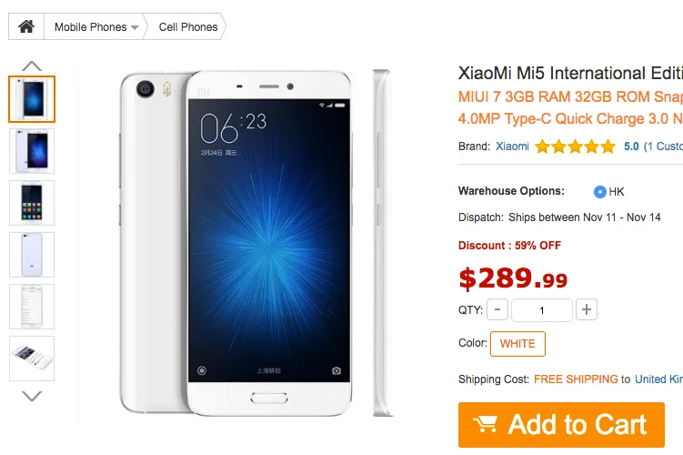Increase quantity with the plus button
683x455 pixels.
[x=587, y=310]
